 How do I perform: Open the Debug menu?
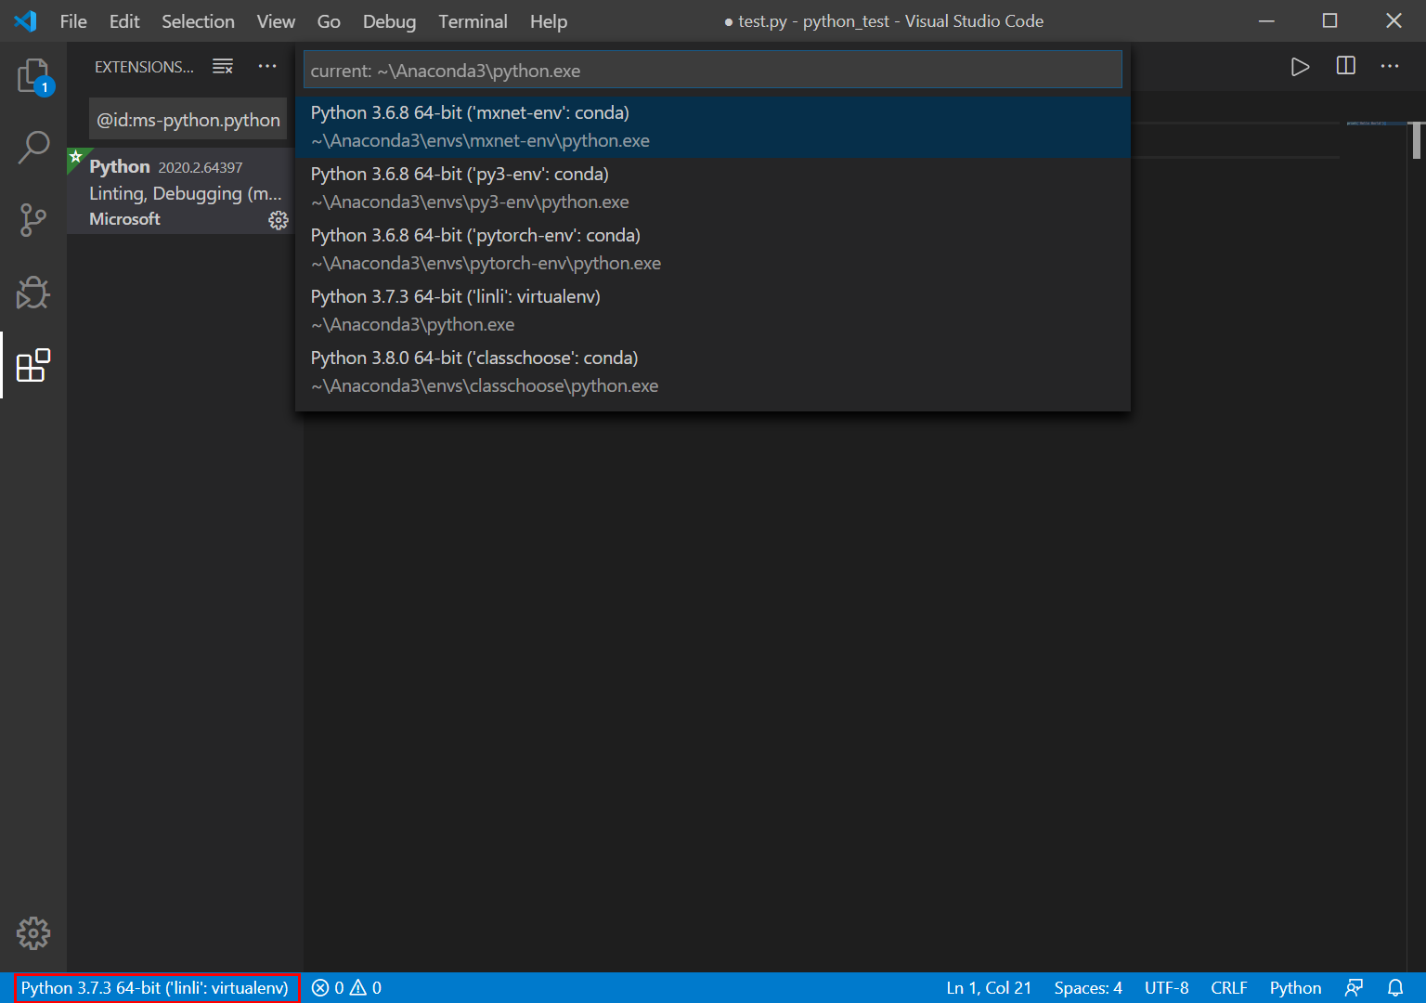tap(389, 21)
